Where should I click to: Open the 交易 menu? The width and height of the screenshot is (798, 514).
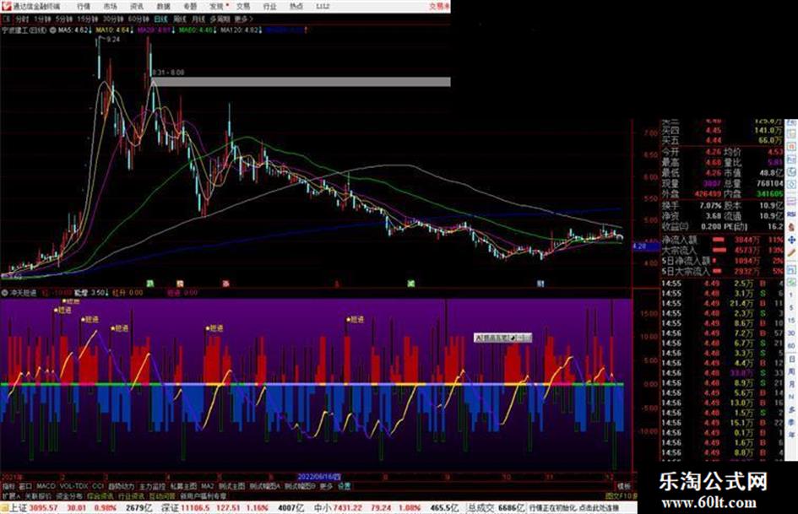pyautogui.click(x=243, y=7)
